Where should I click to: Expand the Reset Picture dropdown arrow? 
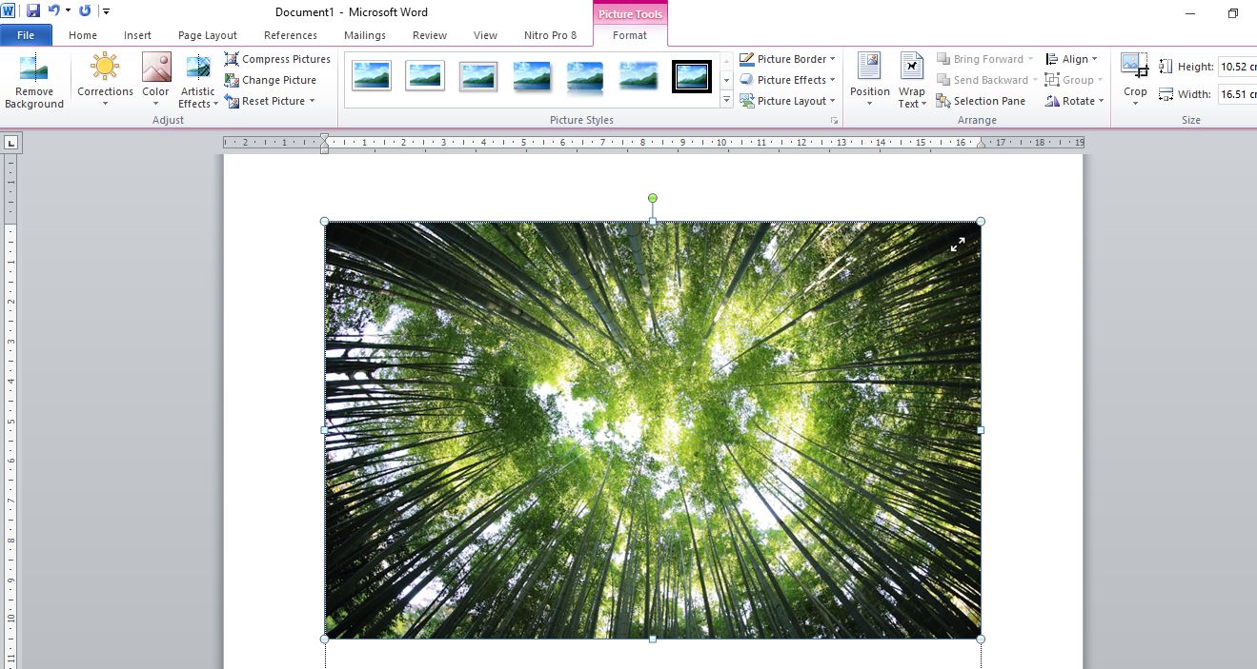tap(312, 101)
